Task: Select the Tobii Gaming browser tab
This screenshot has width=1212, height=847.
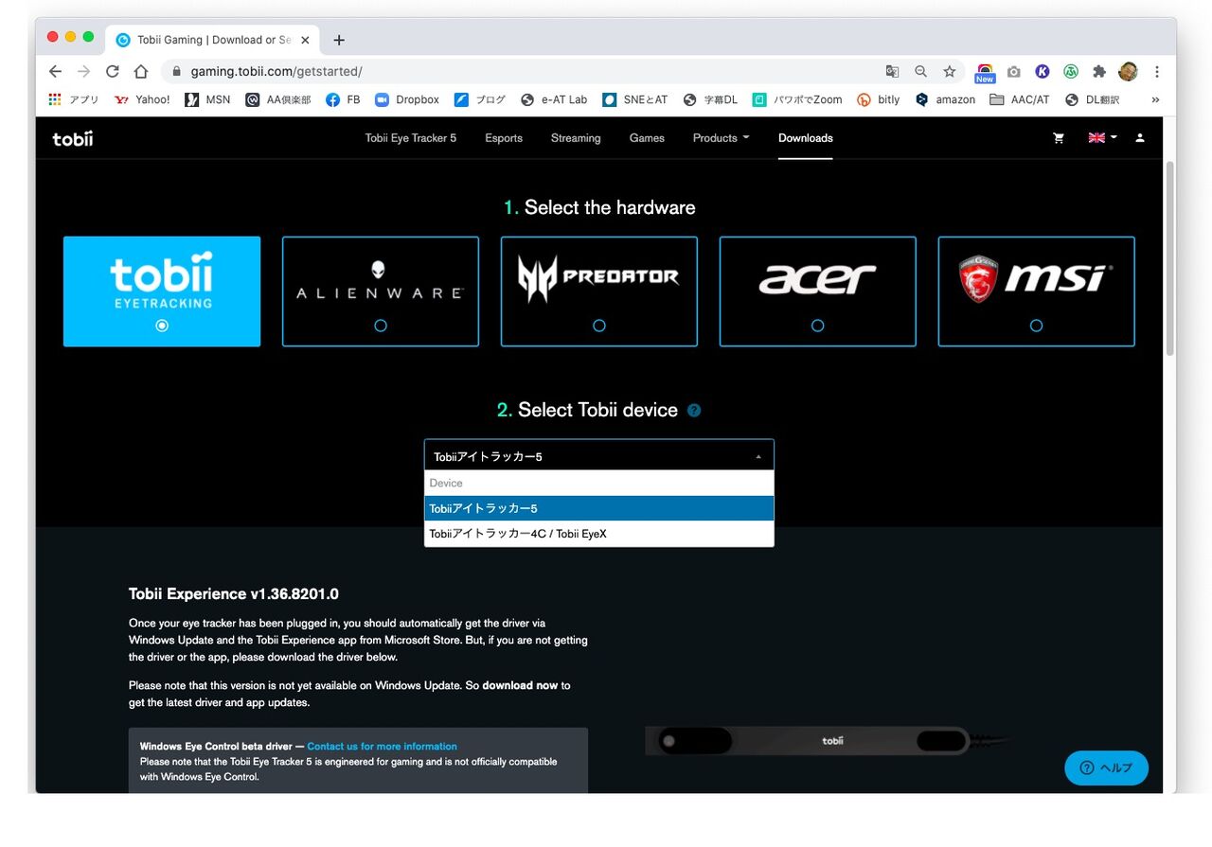Action: tap(213, 40)
